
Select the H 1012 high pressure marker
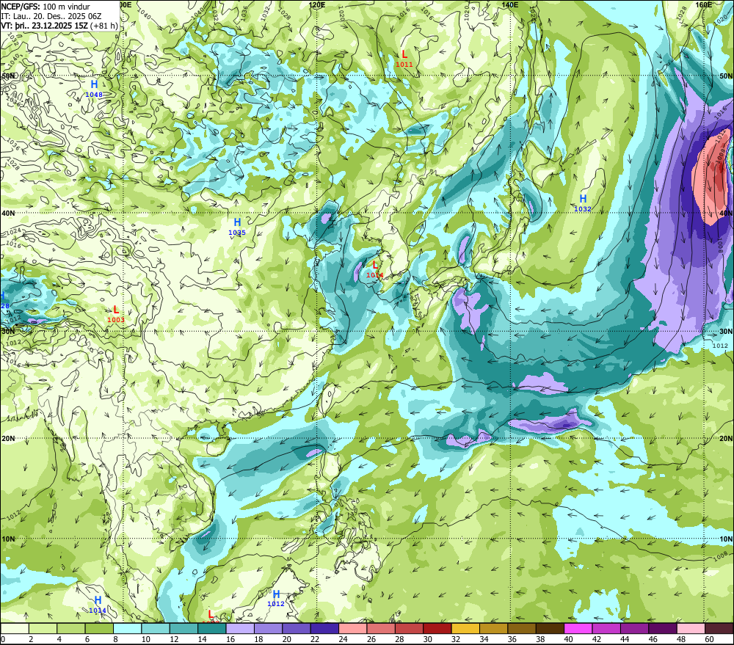(276, 598)
